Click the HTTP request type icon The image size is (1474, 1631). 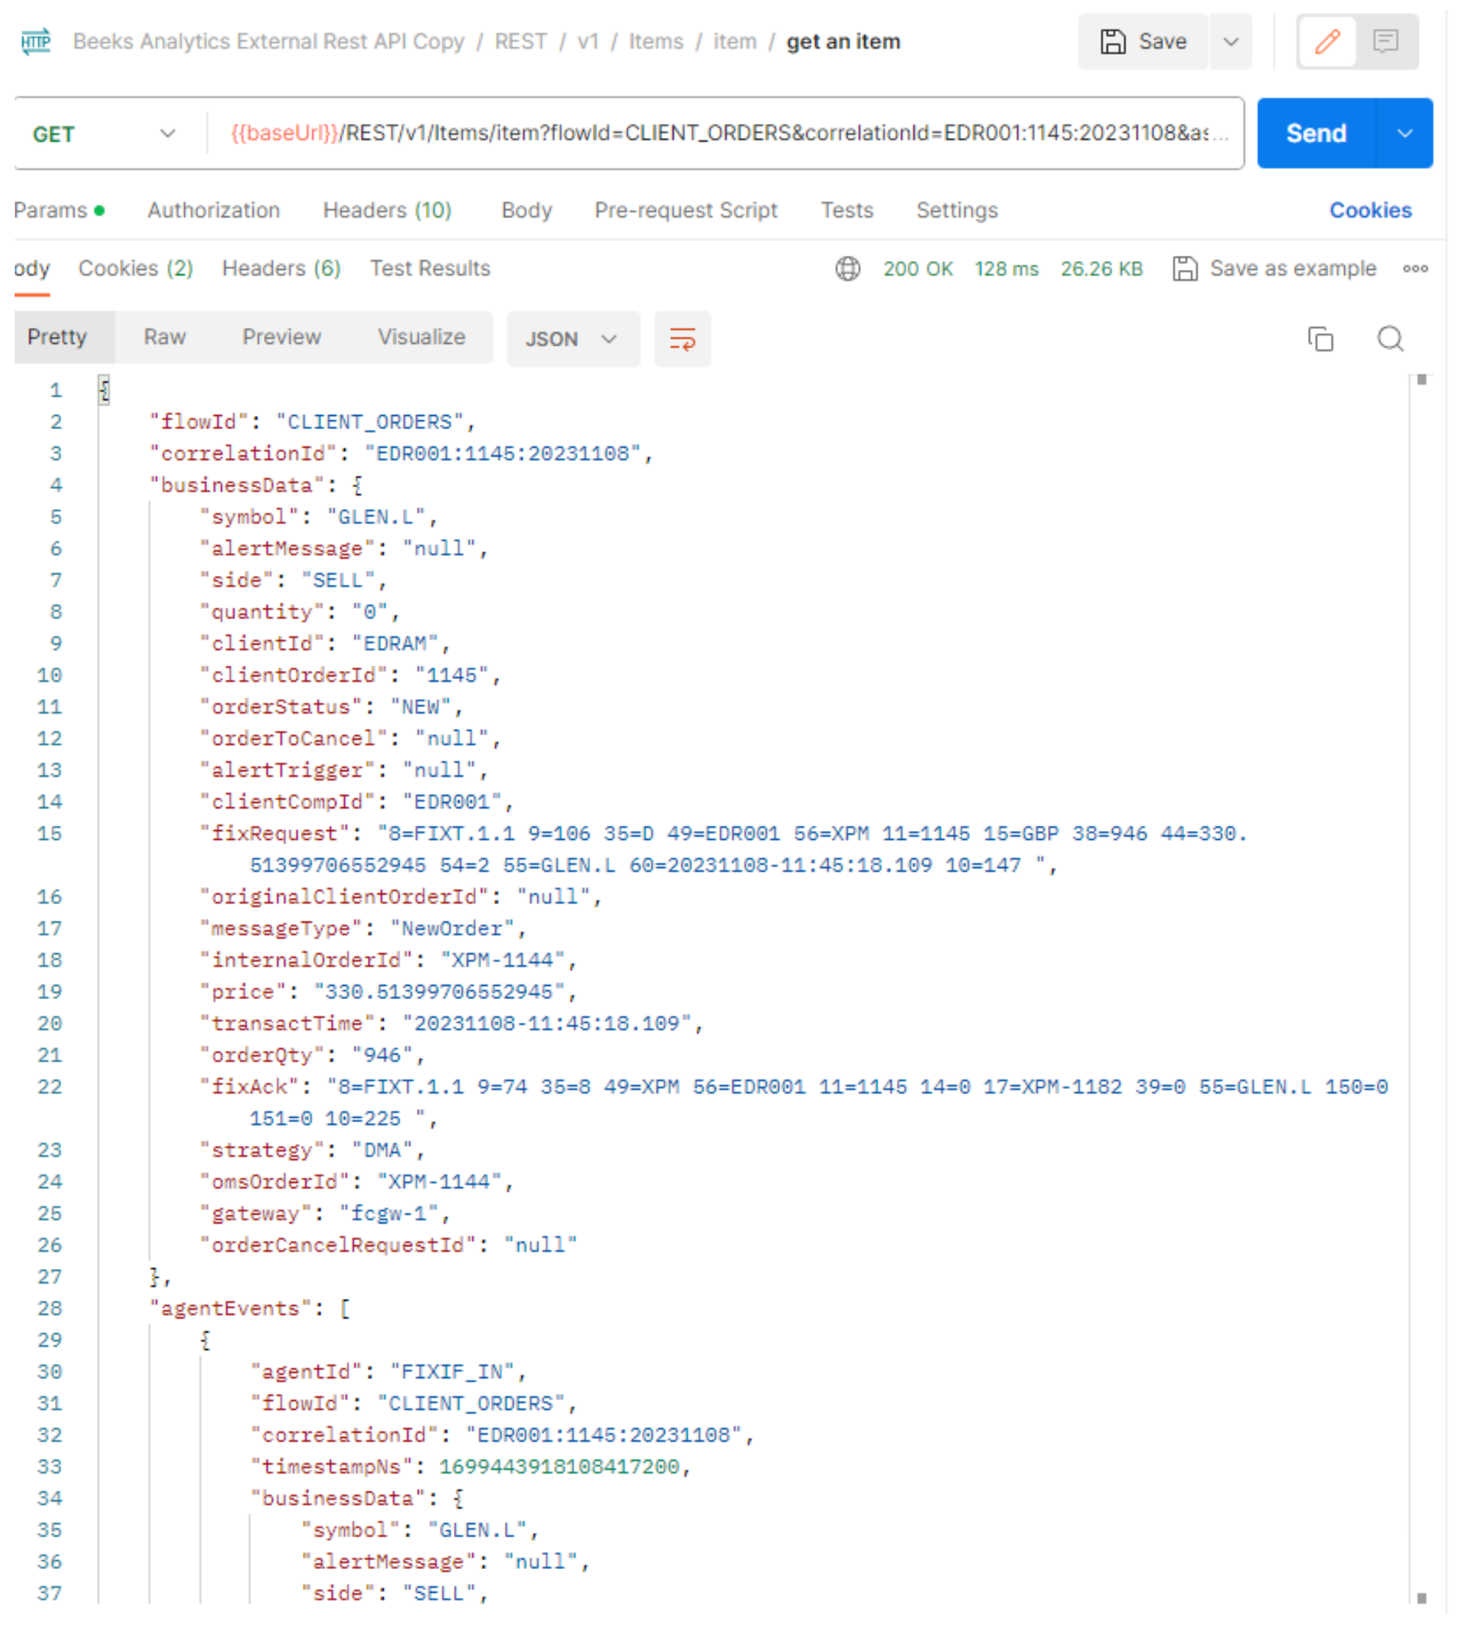(x=36, y=41)
